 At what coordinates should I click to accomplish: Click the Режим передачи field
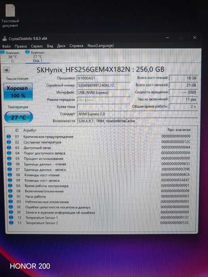(103, 100)
